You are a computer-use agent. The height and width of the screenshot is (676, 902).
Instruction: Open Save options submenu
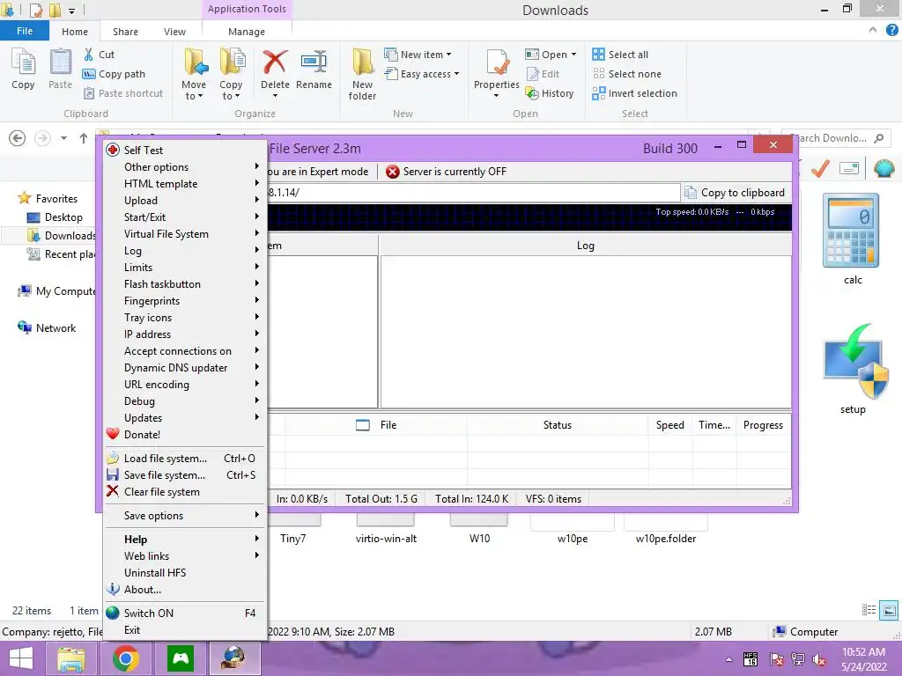[184, 516]
